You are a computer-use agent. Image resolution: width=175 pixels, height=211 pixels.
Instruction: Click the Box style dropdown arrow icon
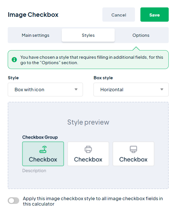coord(162,90)
